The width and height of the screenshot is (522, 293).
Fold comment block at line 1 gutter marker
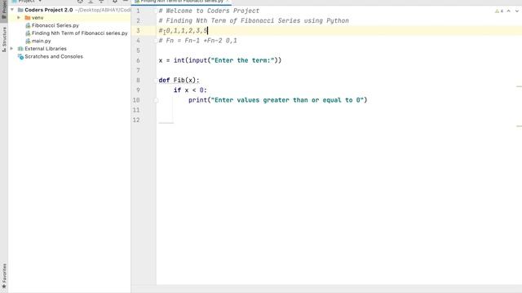156,11
